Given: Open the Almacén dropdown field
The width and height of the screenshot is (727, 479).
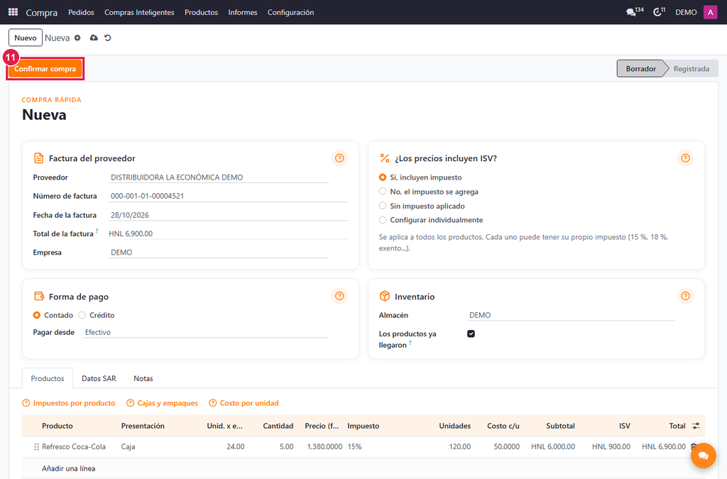Looking at the screenshot, I should [571, 315].
